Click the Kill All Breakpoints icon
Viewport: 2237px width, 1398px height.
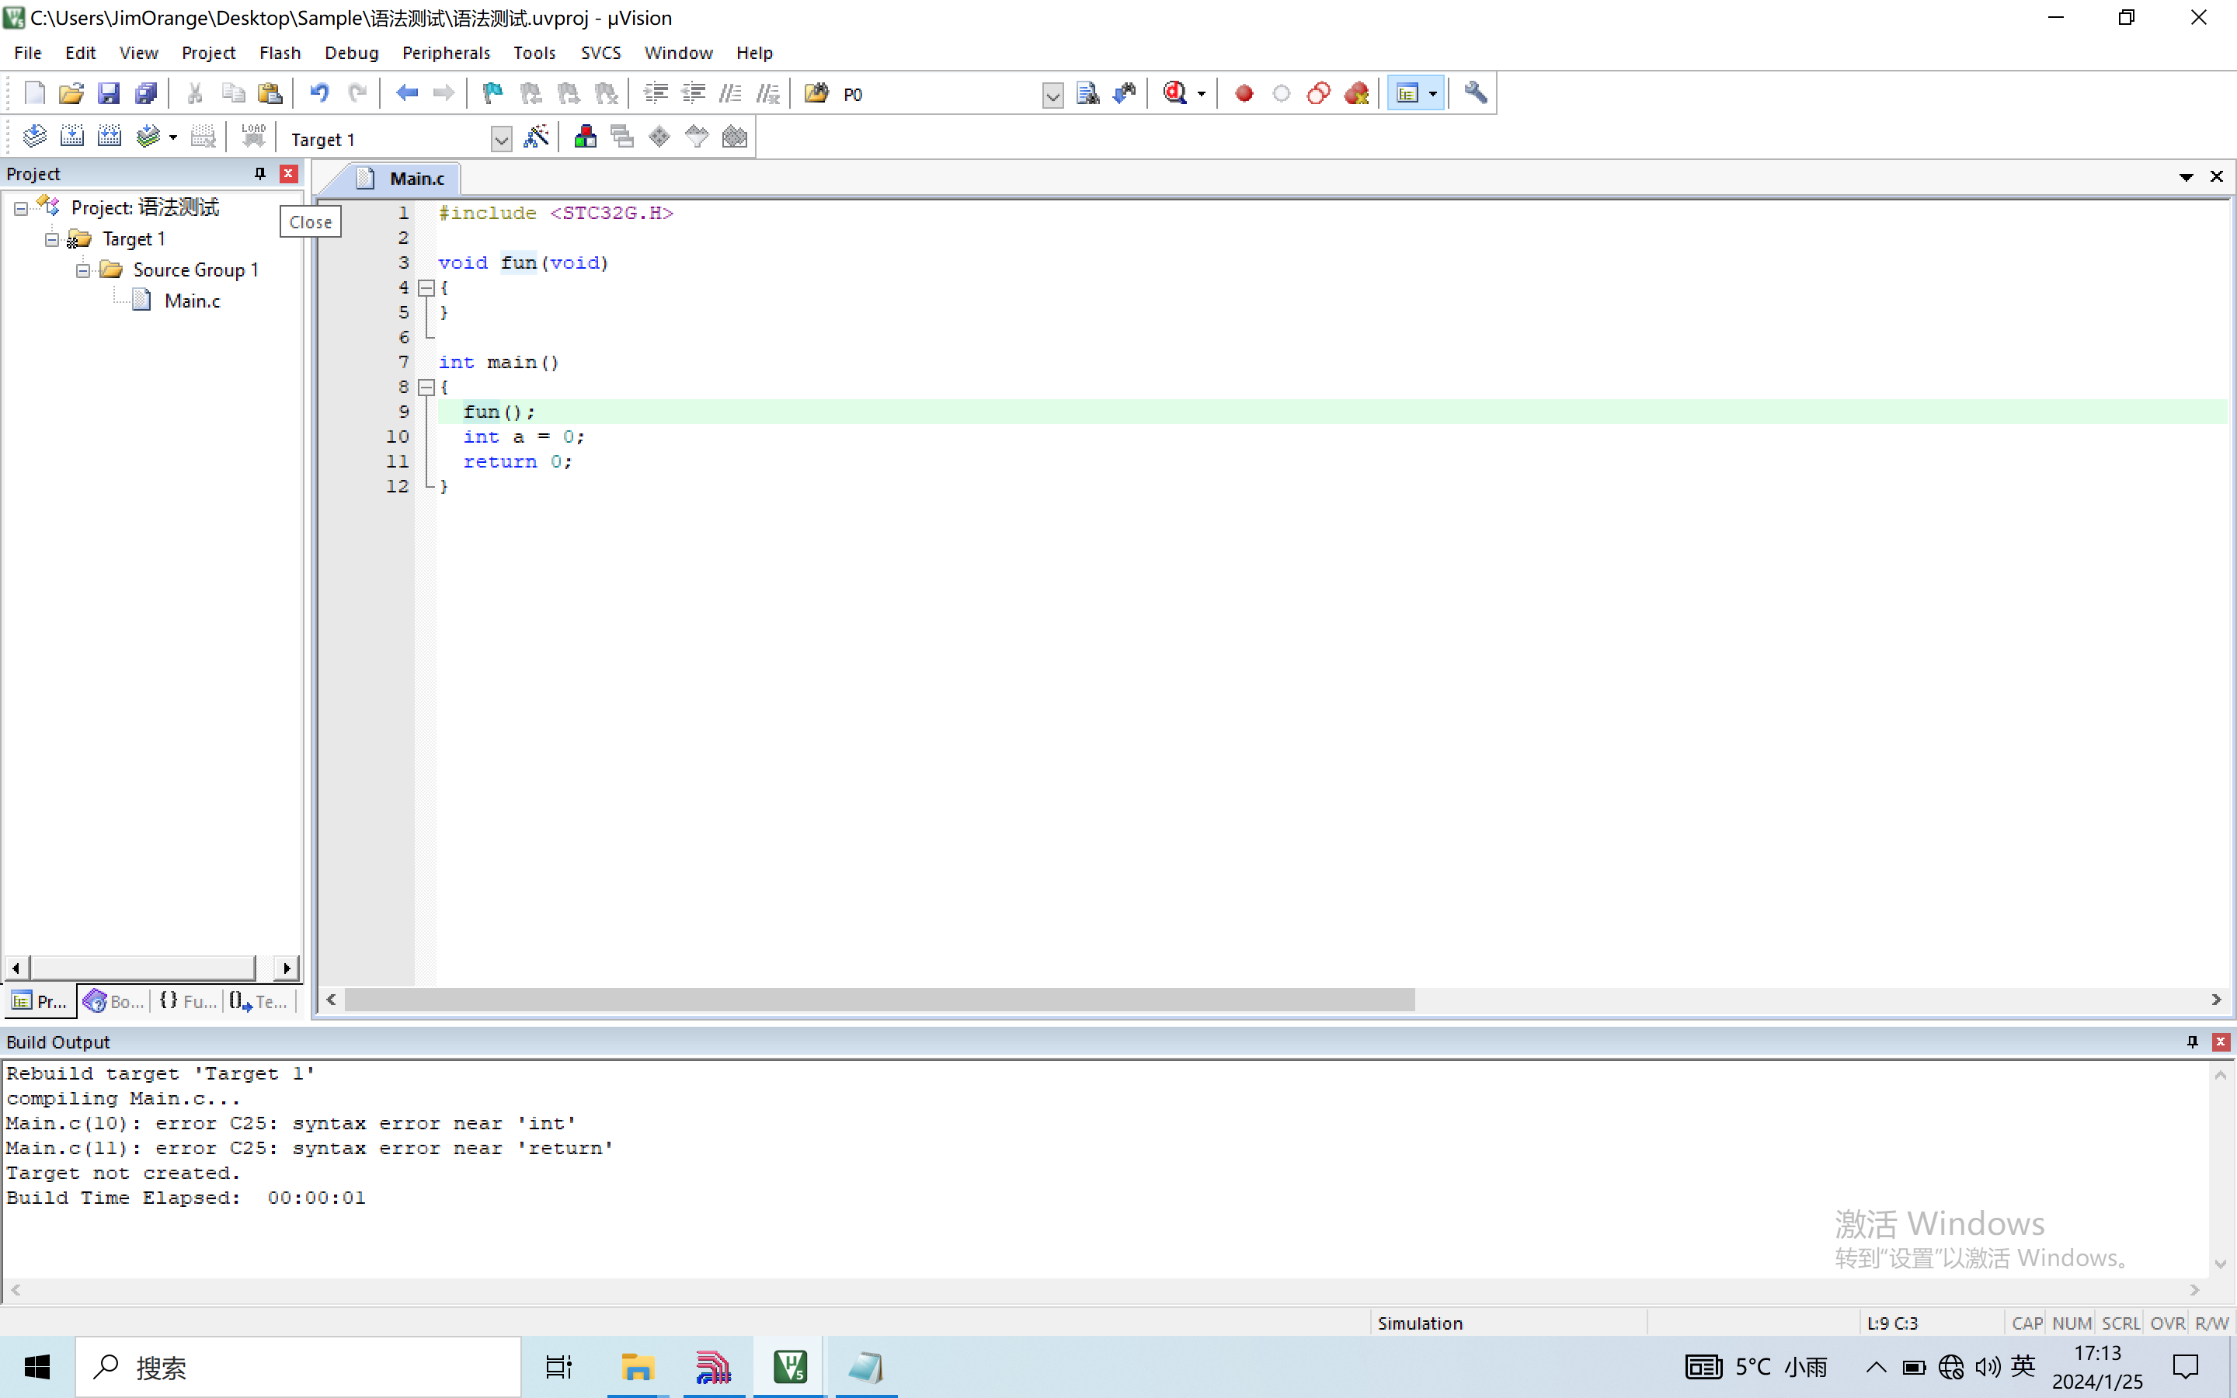coord(1358,92)
